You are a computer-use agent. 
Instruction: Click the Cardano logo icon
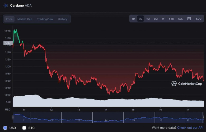tap(6, 6)
